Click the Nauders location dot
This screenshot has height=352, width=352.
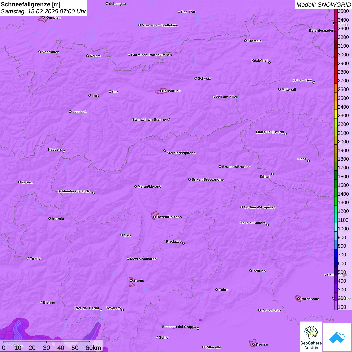[64, 151]
